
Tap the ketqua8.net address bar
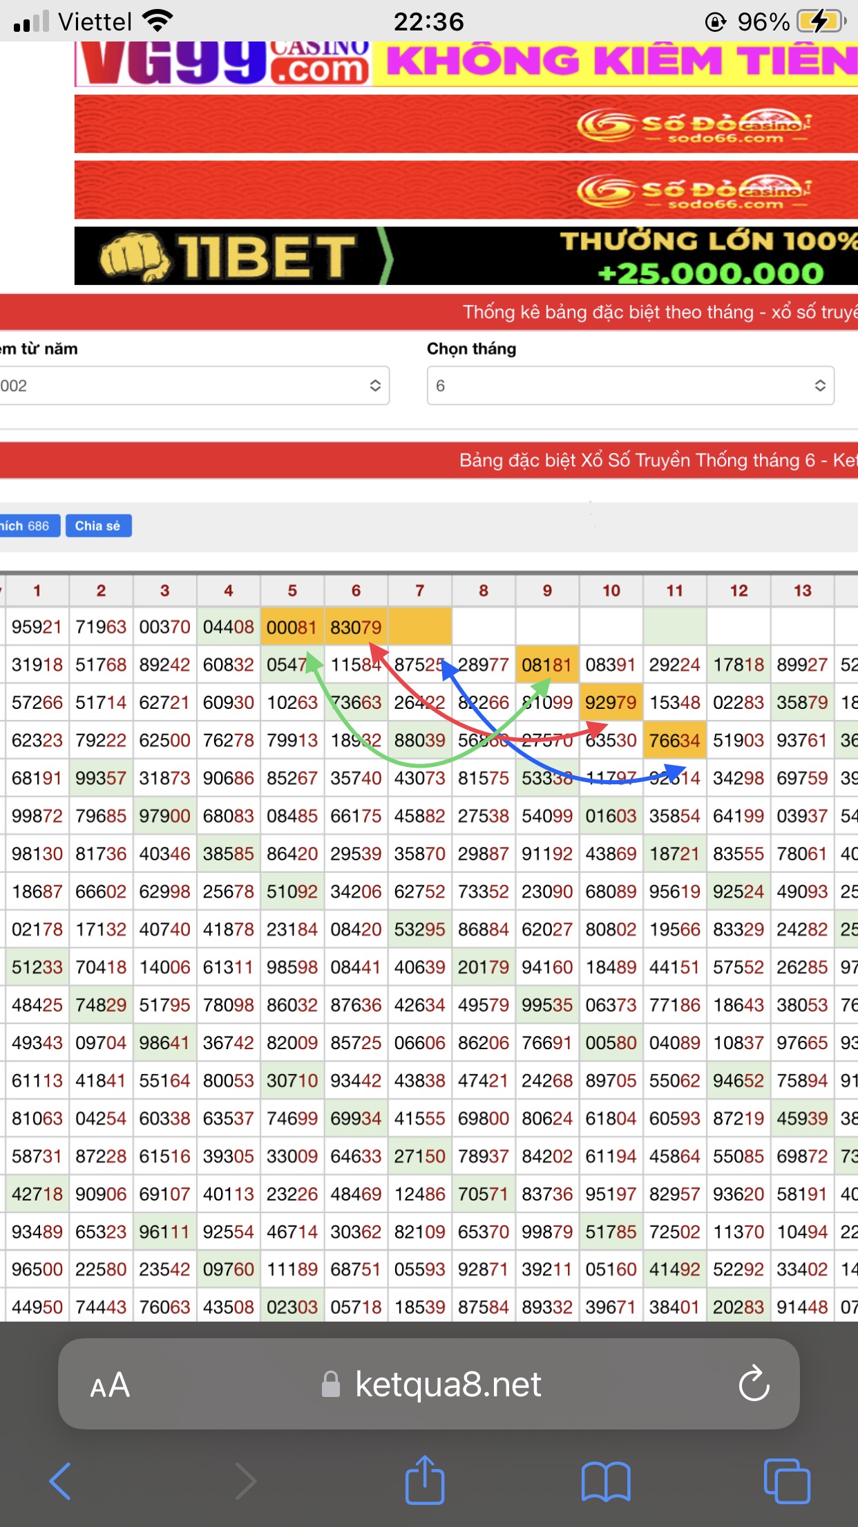(x=429, y=1384)
